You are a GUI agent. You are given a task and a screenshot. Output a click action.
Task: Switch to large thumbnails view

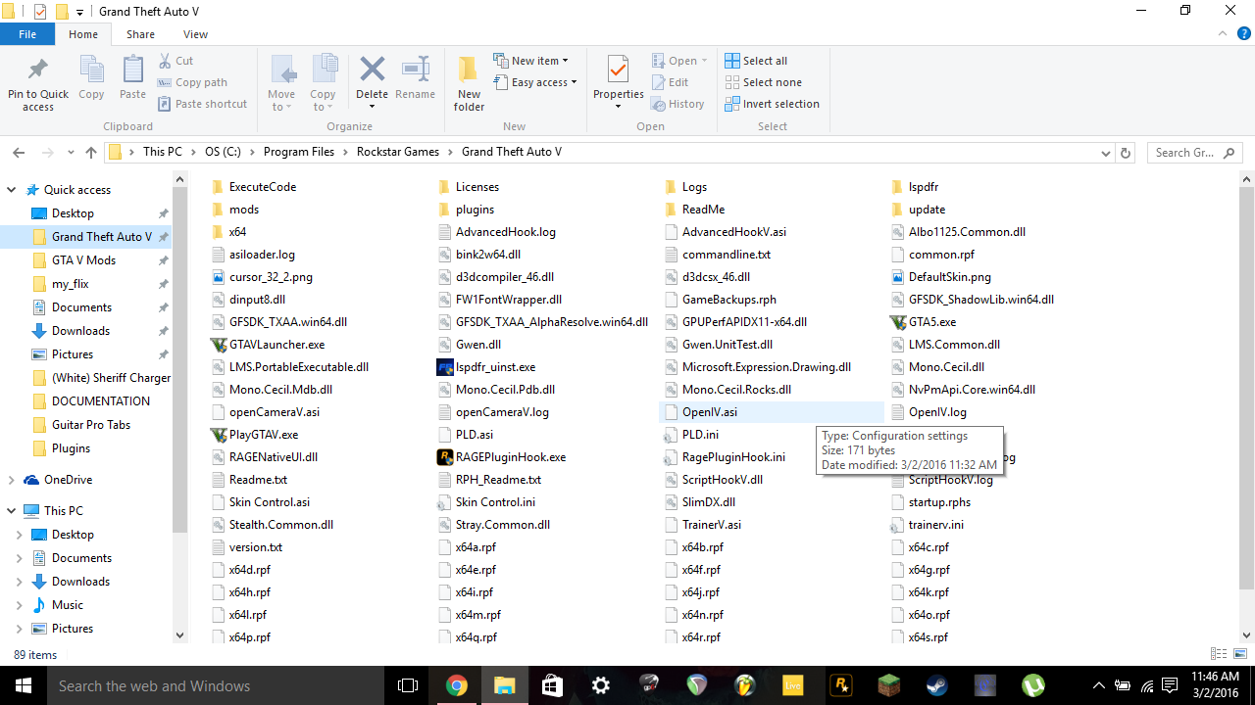pyautogui.click(x=1239, y=654)
